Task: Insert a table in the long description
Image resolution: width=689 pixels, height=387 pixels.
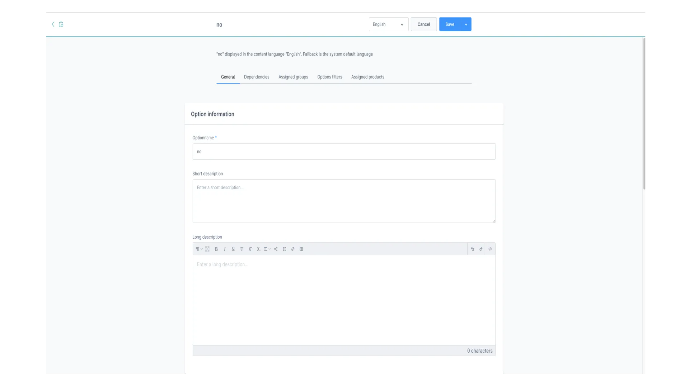Action: (301, 249)
